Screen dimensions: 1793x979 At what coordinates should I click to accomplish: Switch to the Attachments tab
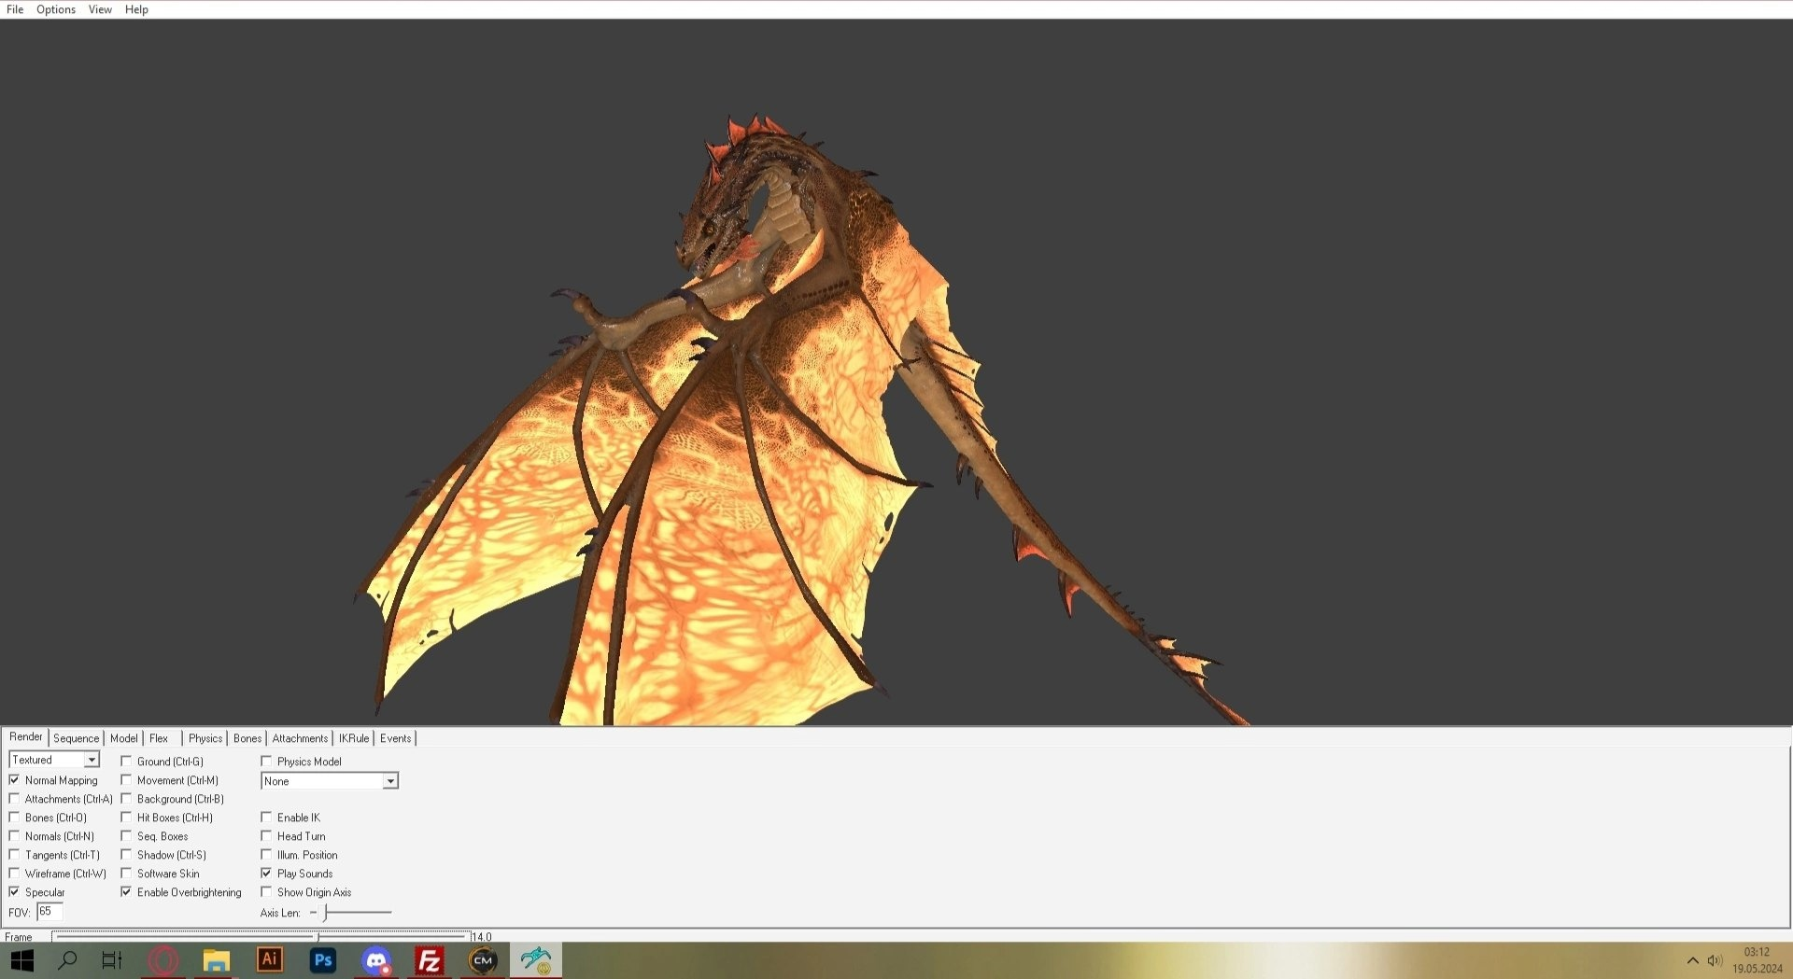300,738
